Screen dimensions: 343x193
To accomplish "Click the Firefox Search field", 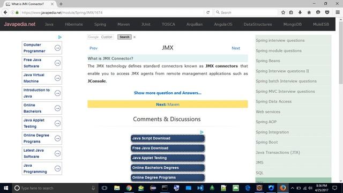I will click(246, 12).
